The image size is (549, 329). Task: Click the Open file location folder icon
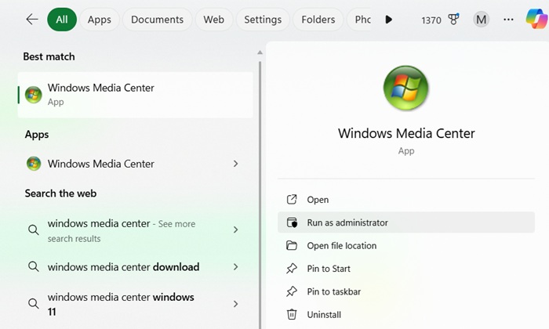[292, 245]
